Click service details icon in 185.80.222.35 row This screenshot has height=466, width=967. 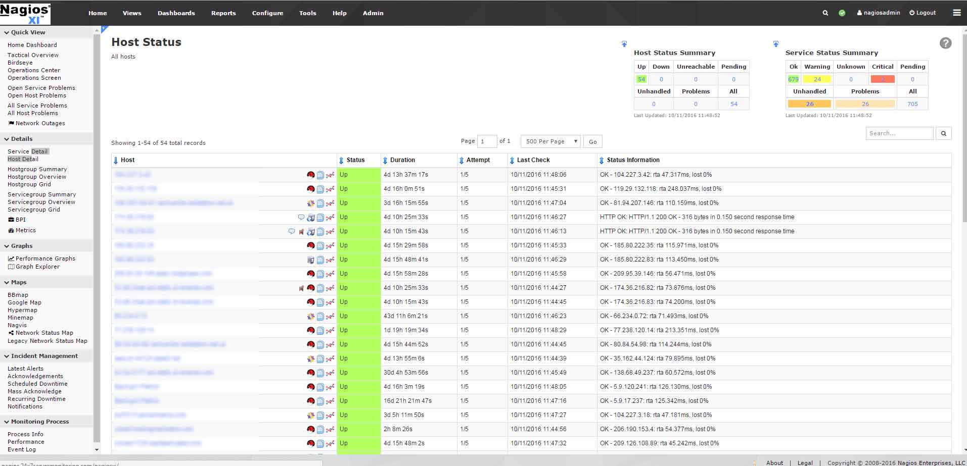click(320, 246)
